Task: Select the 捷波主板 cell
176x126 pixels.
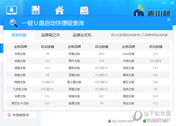Action: pyautogui.click(x=128, y=96)
